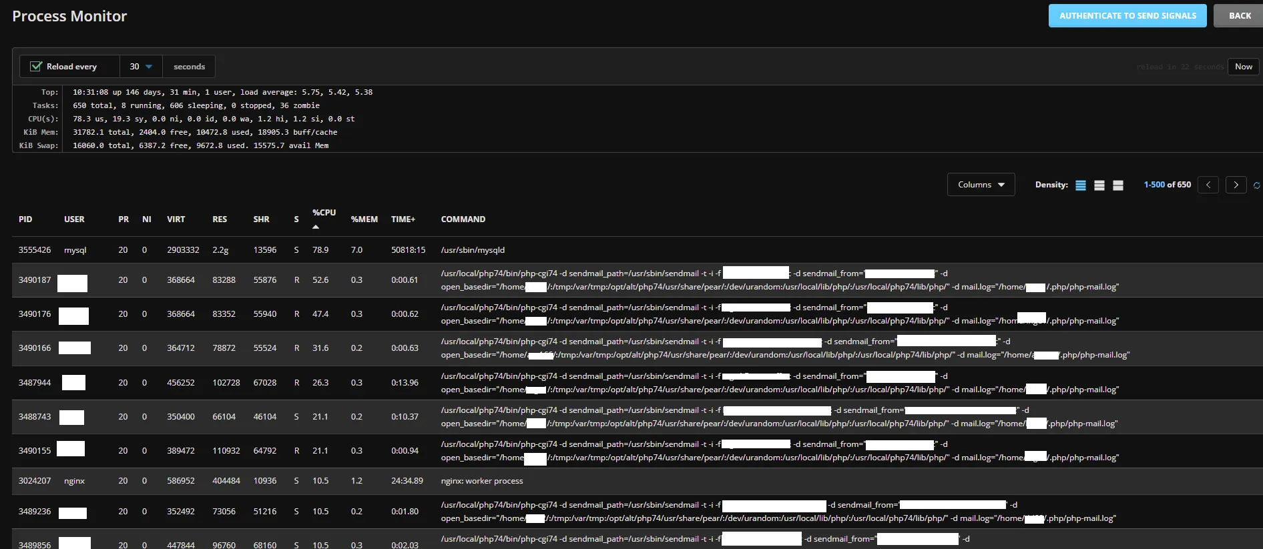Go to the next page of processes

point(1236,185)
